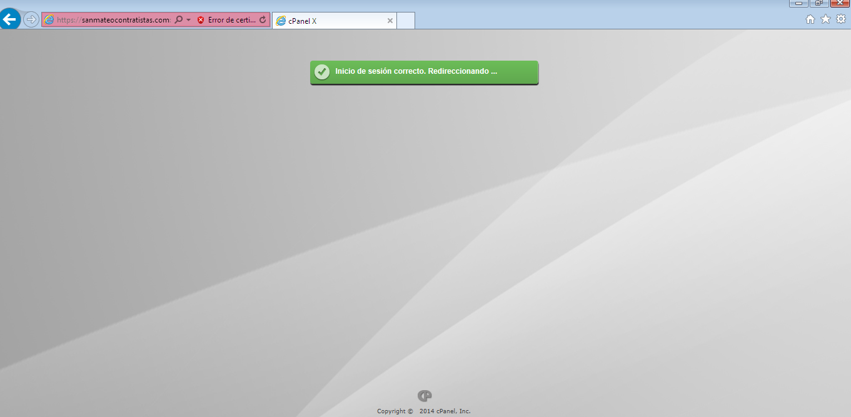Click the forward navigation arrow
The image size is (851, 417).
[30, 19]
